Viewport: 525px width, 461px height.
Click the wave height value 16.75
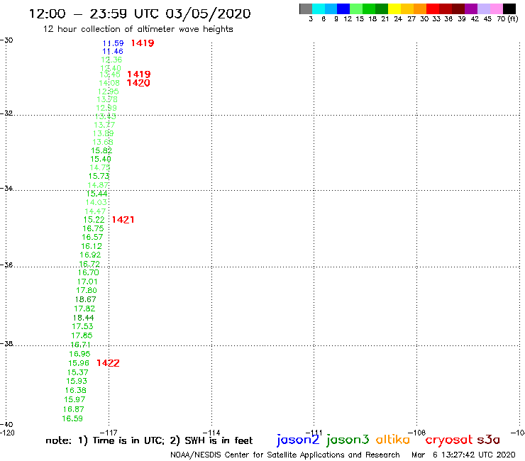coord(93,228)
